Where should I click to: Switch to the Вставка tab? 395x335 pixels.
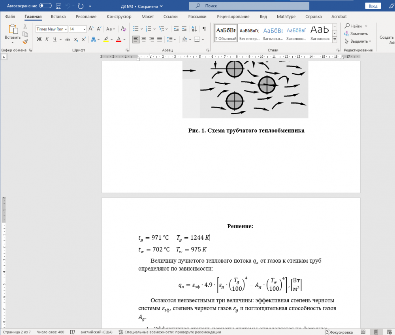click(58, 17)
